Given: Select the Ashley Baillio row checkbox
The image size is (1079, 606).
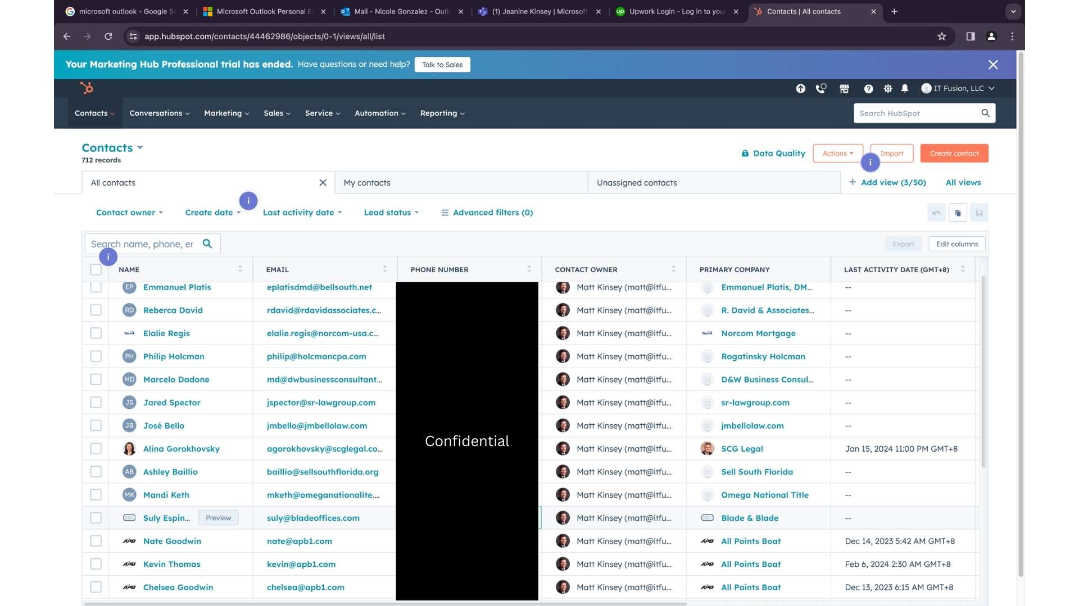Looking at the screenshot, I should pos(96,472).
